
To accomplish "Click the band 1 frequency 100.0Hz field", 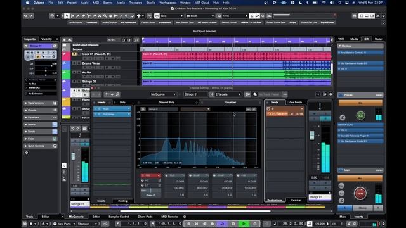I will pos(174,188).
